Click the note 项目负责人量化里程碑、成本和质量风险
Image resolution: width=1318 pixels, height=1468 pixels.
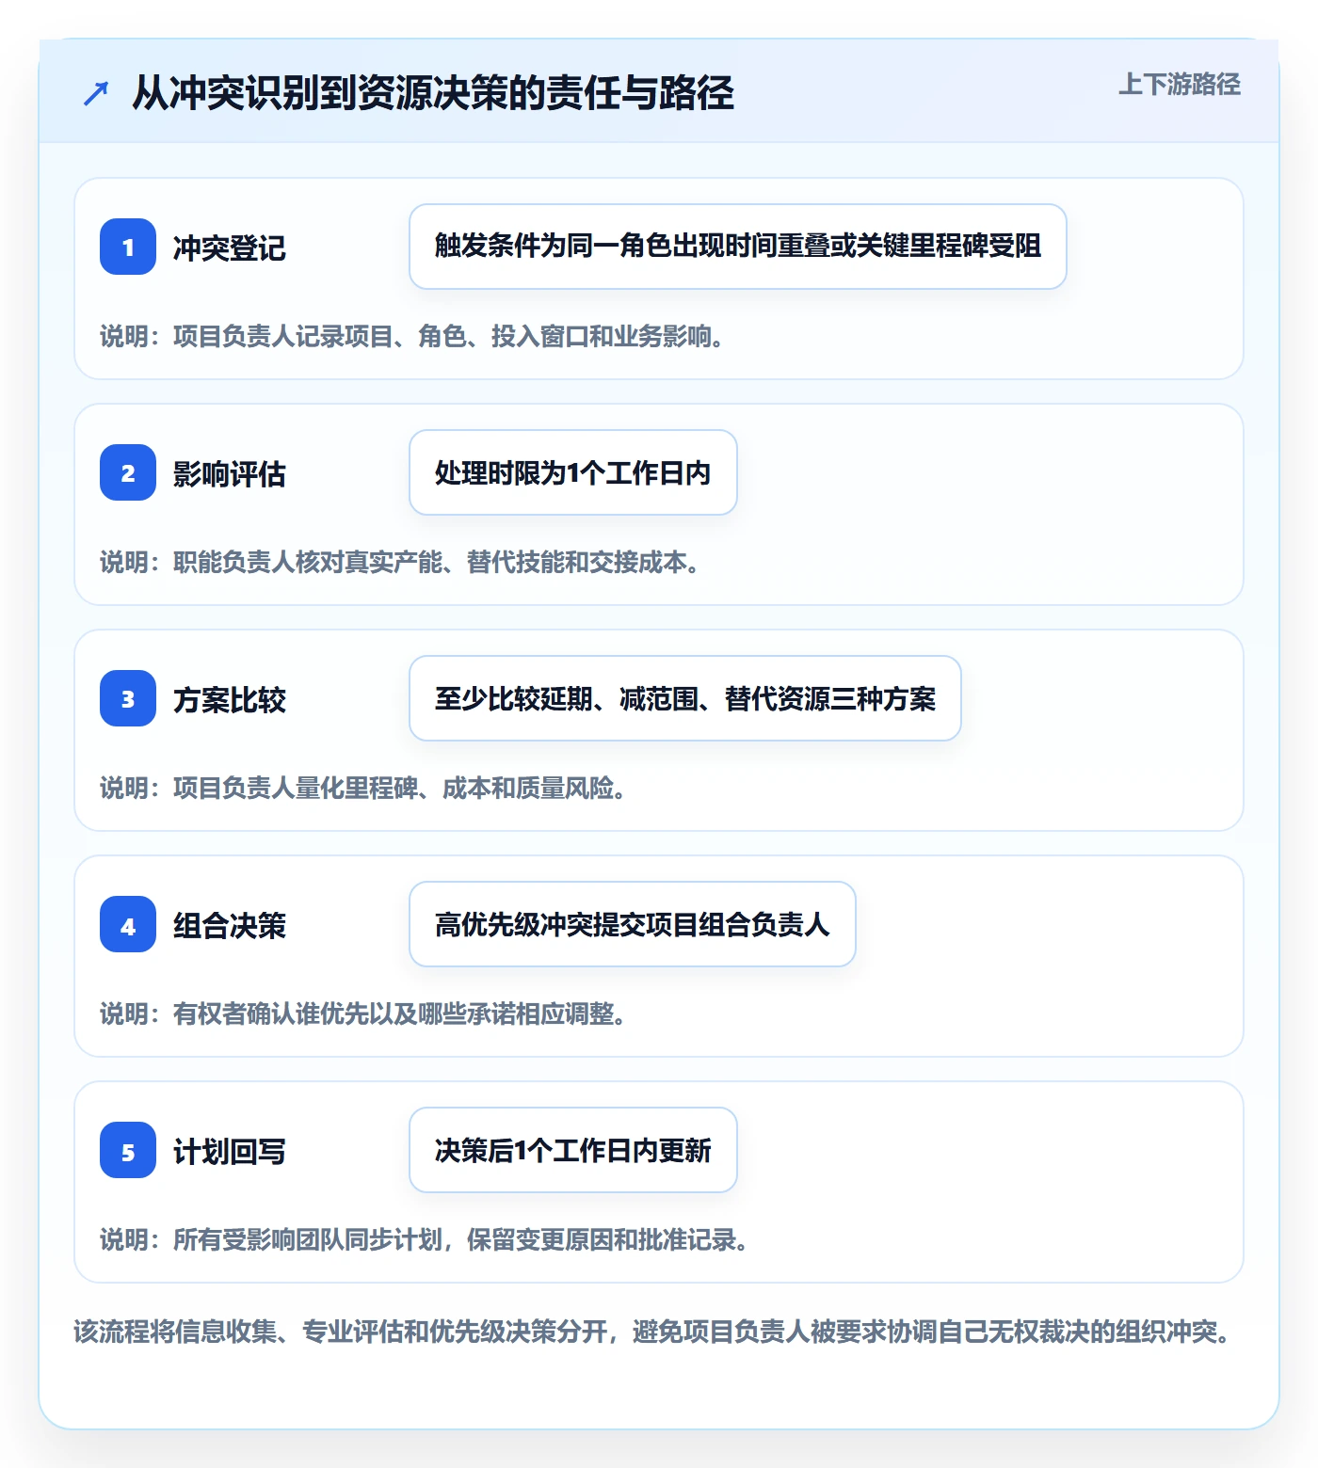point(363,788)
